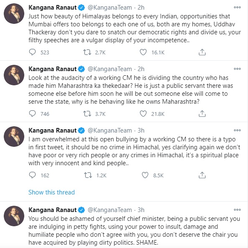Open more options on the second tweet
This screenshot has width=248, height=248.
click(237, 69)
